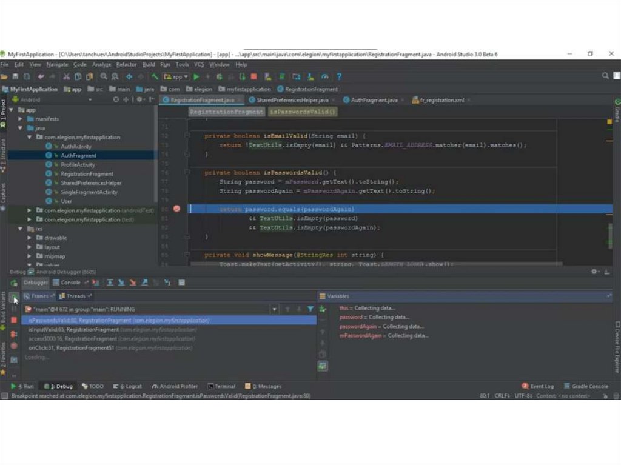Click the red Stop icon in the Debug sidebar
The image size is (621, 465).
pos(14,320)
